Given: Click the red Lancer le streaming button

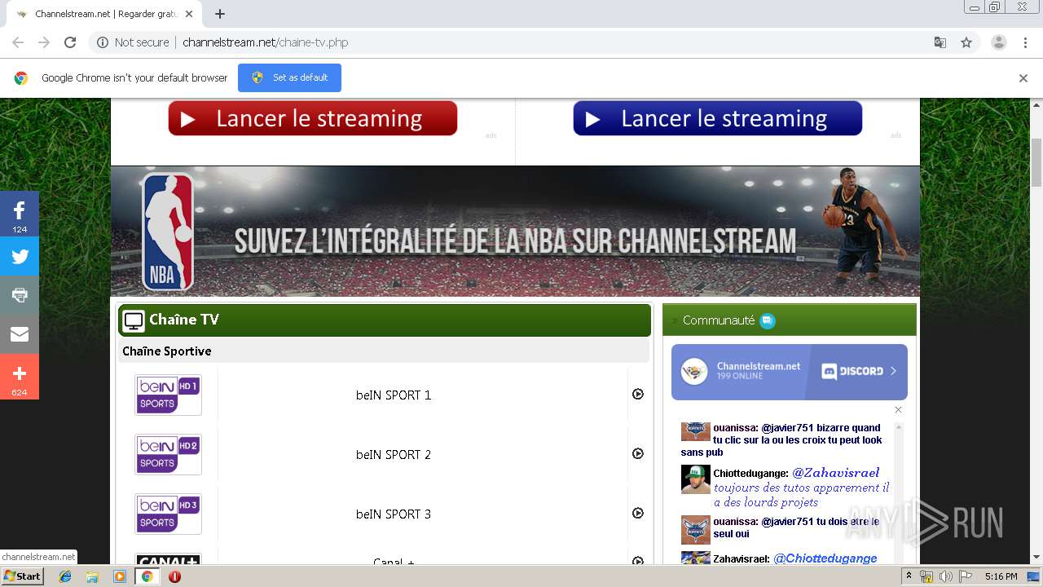Looking at the screenshot, I should pyautogui.click(x=313, y=119).
